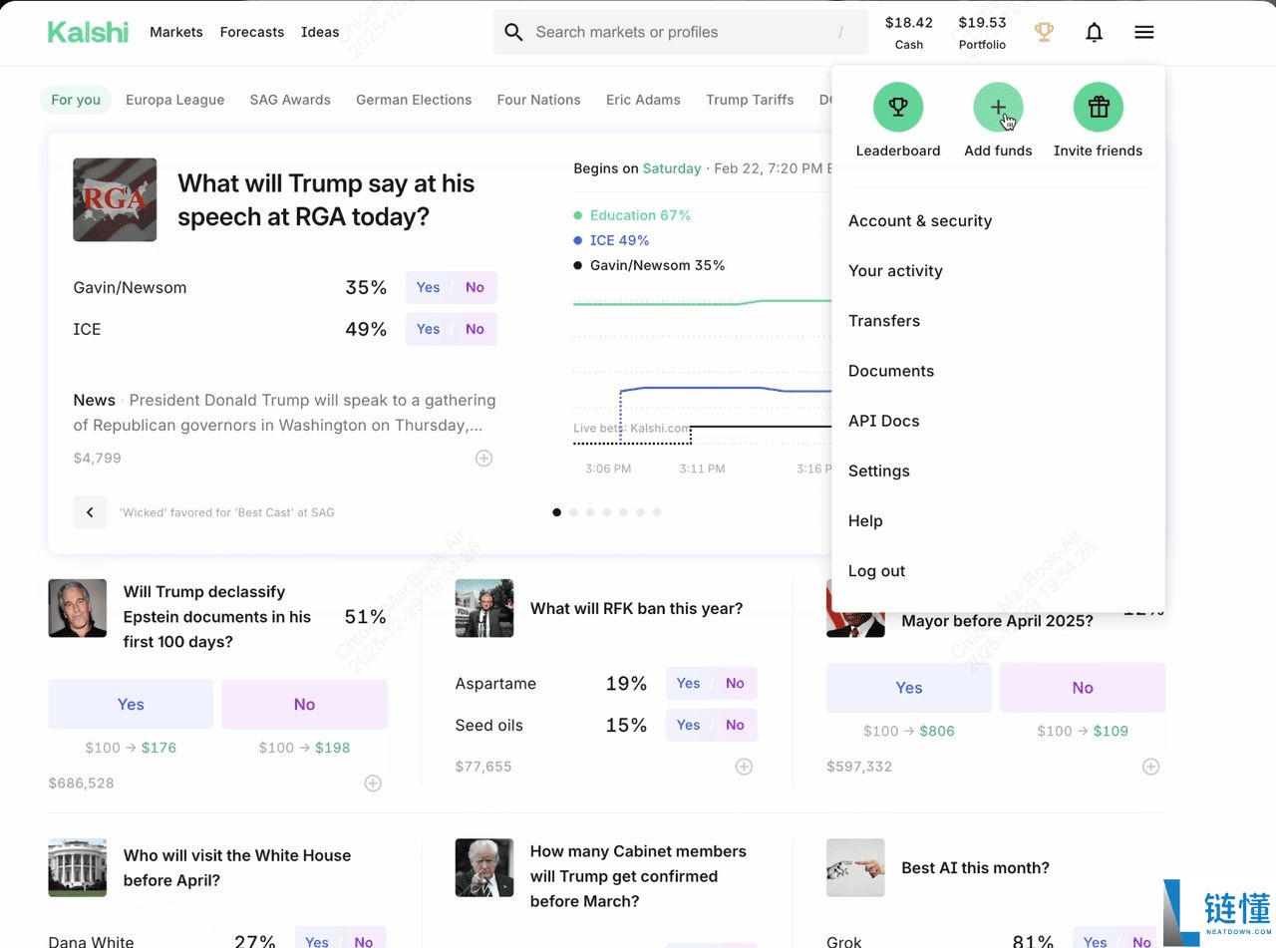Go to the Forecasts page

click(252, 32)
